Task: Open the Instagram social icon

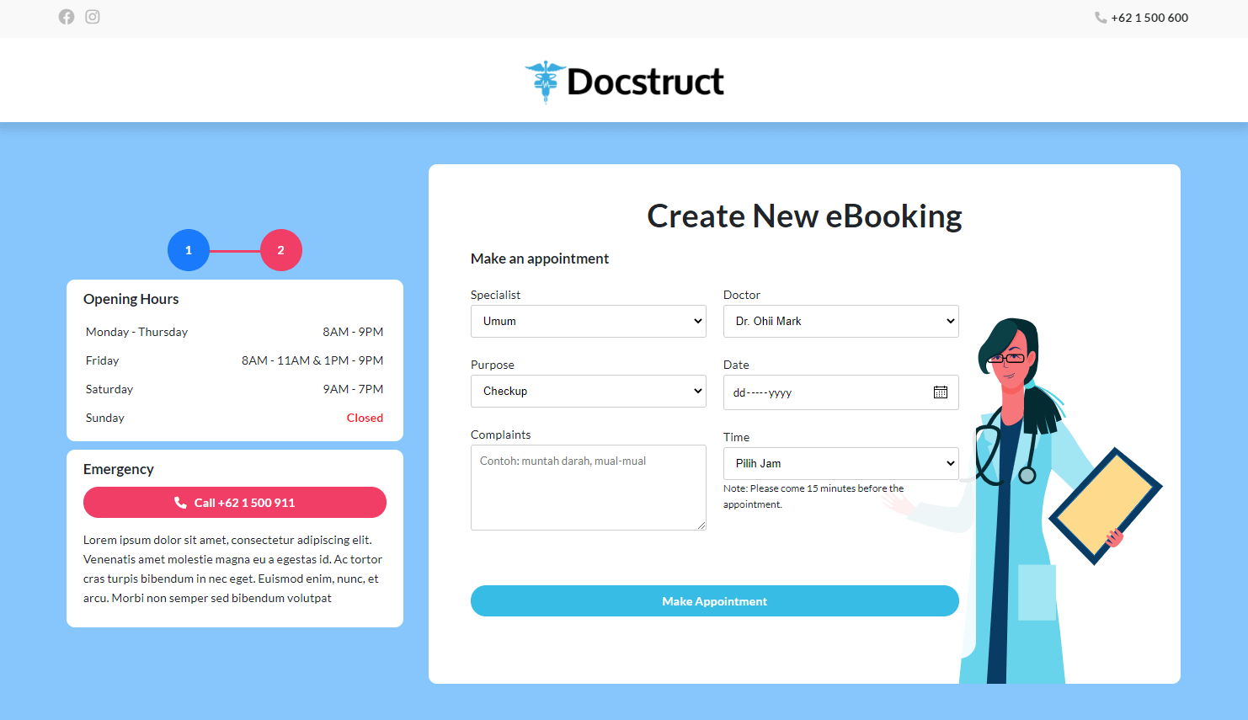Action: (x=93, y=17)
